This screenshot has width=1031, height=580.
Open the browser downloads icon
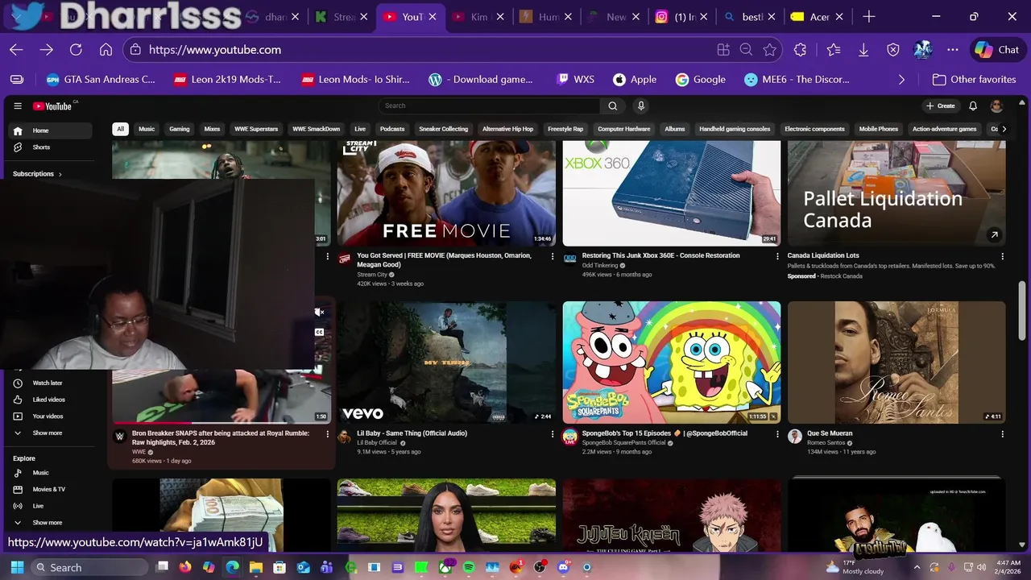(863, 50)
